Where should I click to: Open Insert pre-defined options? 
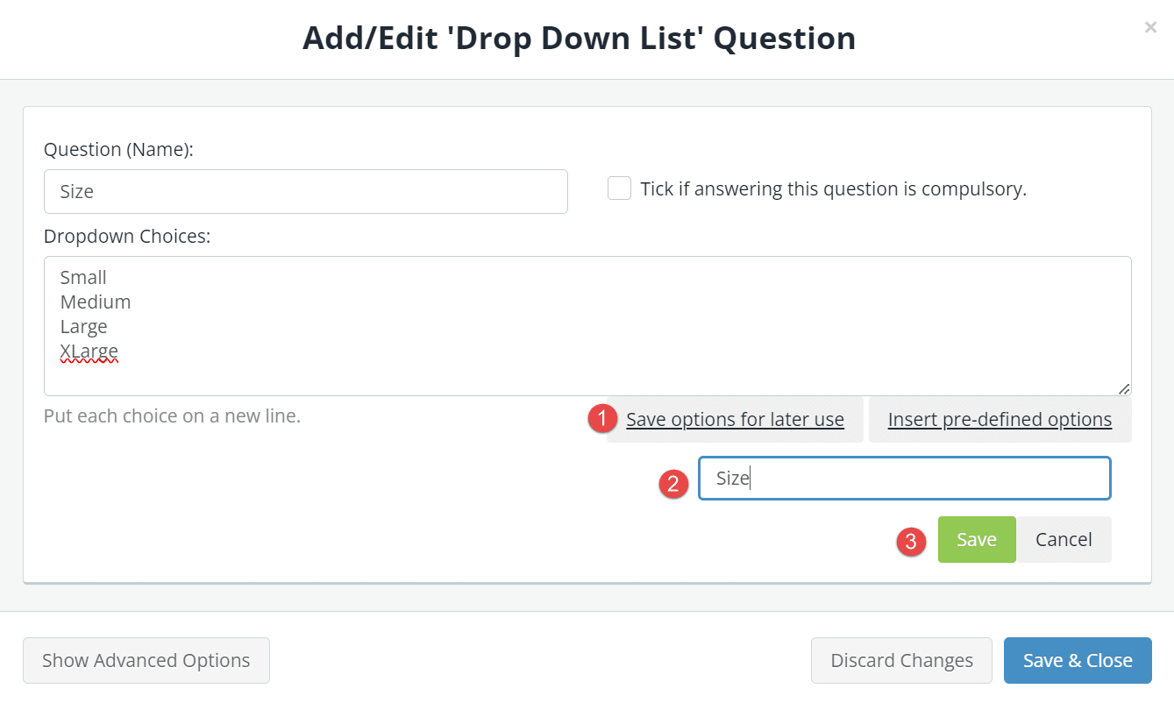[1000, 420]
